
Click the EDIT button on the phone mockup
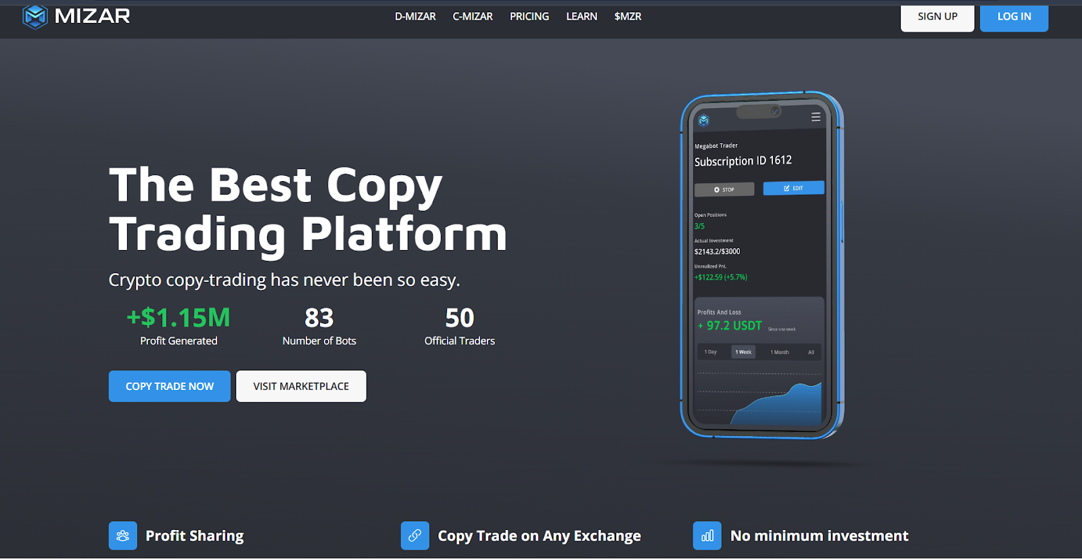point(794,188)
